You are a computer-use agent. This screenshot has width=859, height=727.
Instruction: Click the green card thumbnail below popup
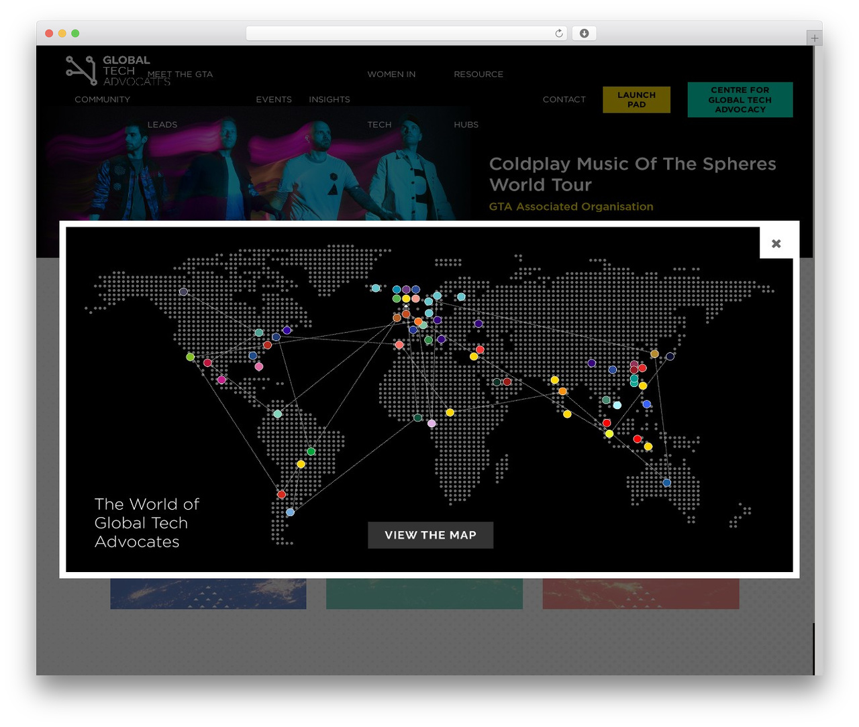[424, 594]
